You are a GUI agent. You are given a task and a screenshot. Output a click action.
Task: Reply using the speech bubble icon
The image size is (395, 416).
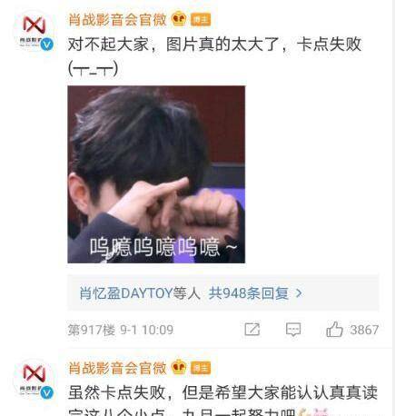point(293,330)
